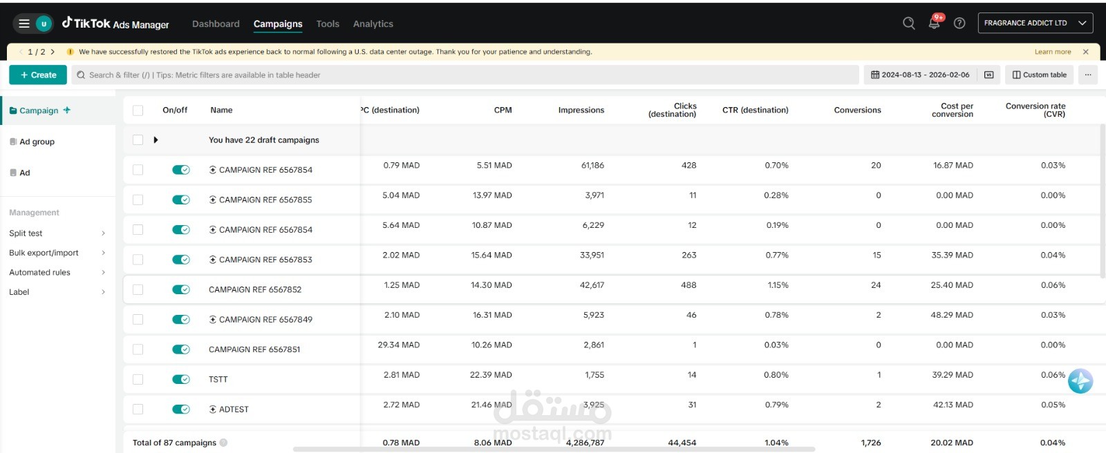Tick checkbox for draft campaigns row
Screen dimensions: 1106x453
tap(138, 140)
